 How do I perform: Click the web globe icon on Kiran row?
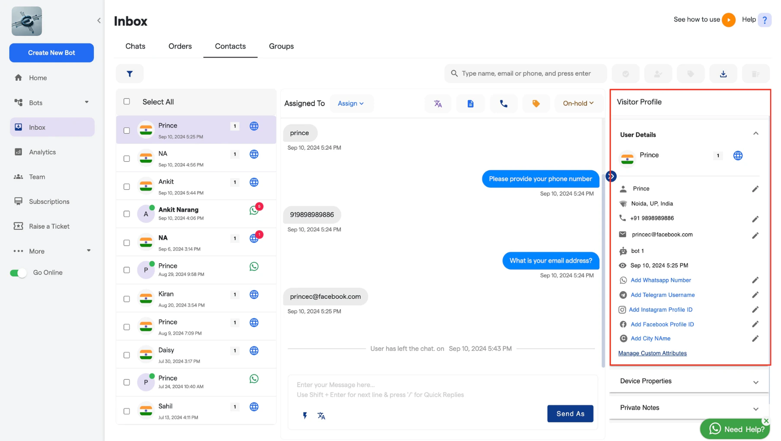254,294
